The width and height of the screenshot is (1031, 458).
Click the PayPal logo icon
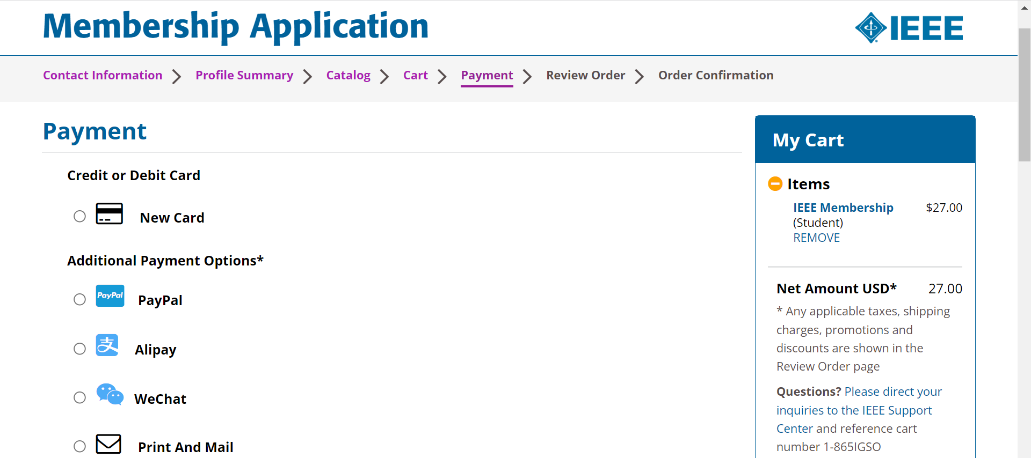point(110,296)
